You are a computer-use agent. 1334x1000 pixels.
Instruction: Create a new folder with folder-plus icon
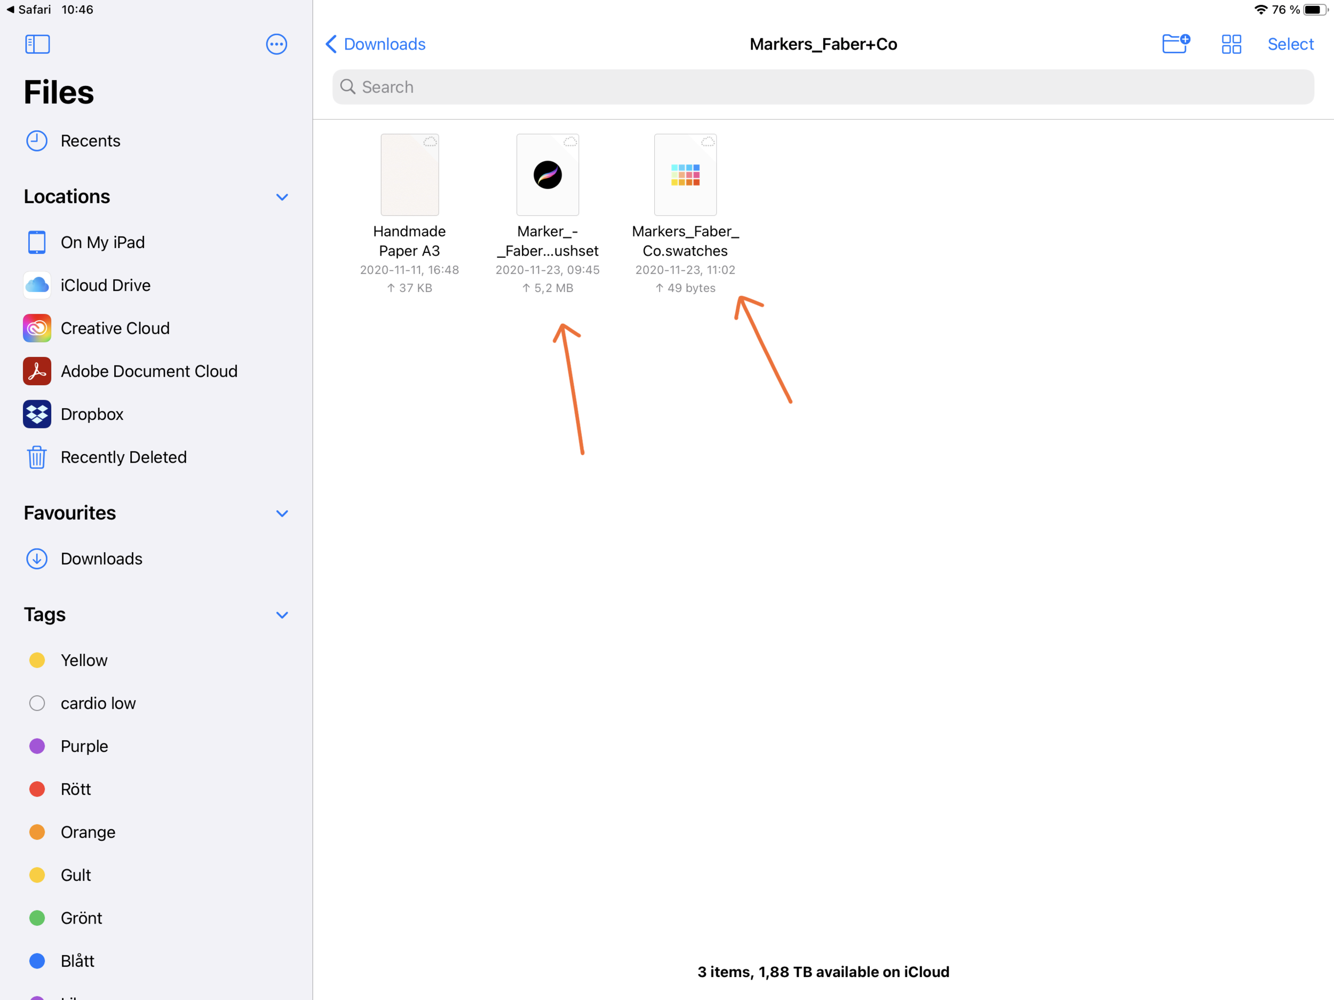[1176, 44]
